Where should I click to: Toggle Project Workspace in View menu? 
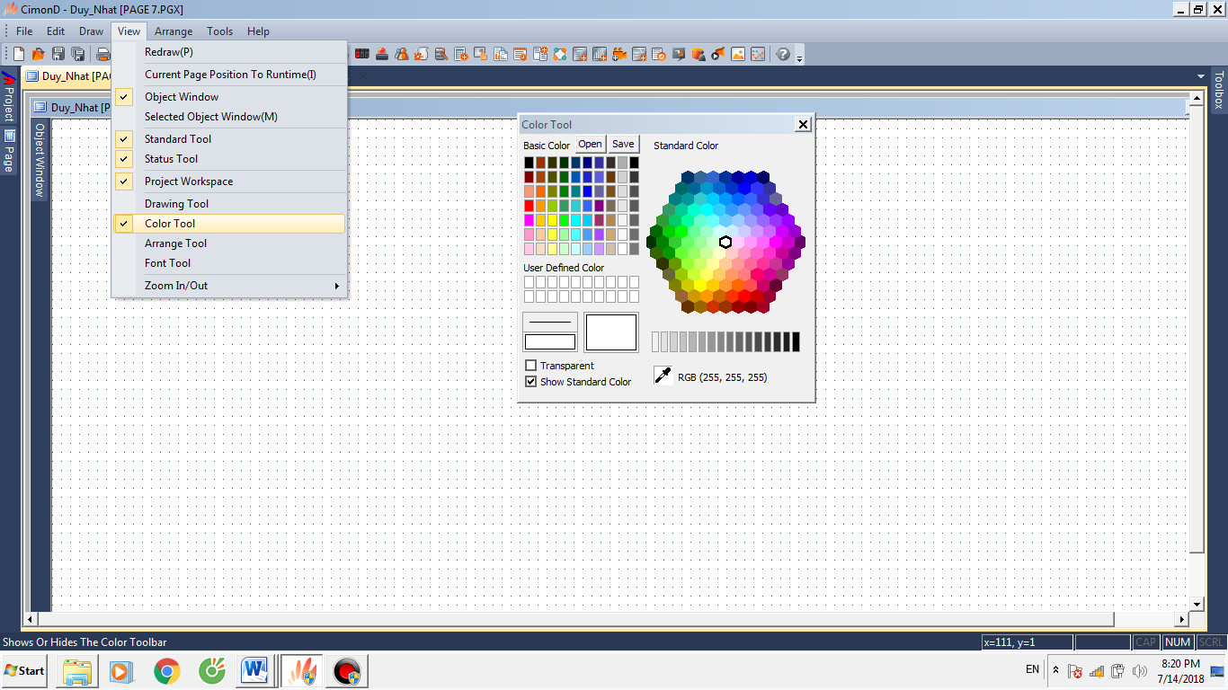pos(189,181)
